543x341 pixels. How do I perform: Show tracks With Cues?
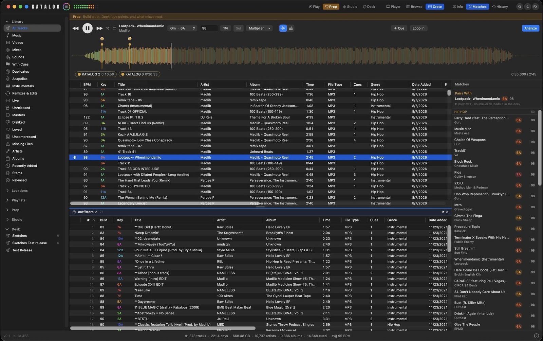click(x=32, y=64)
